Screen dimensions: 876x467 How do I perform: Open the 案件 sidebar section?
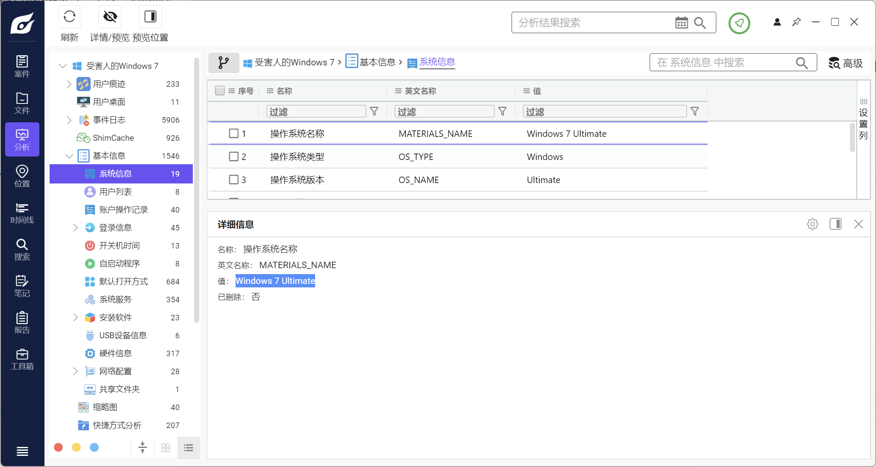coord(22,66)
